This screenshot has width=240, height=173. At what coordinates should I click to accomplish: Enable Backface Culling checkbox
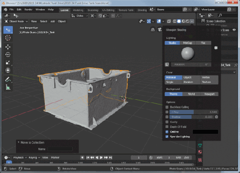(167, 107)
